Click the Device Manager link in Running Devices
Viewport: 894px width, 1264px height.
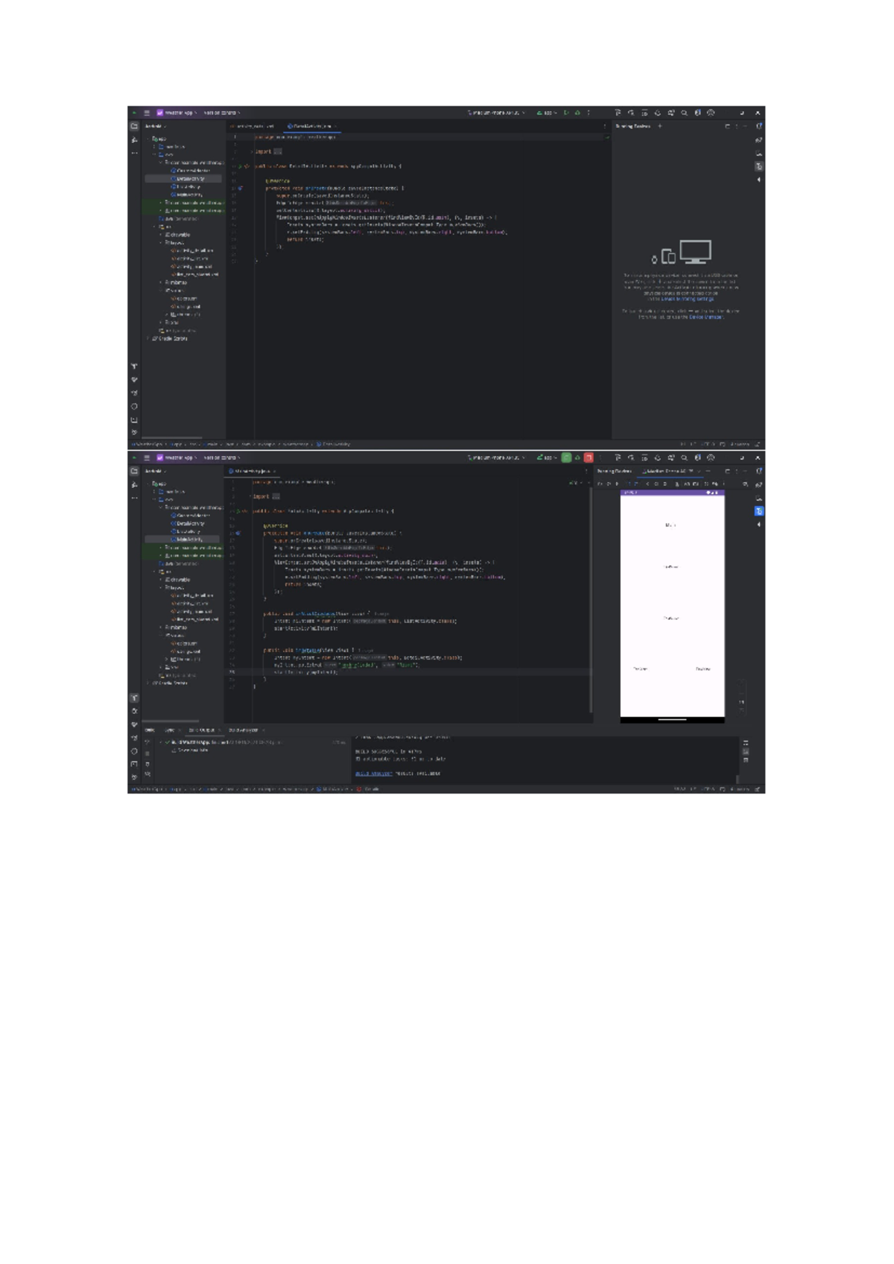[706, 317]
